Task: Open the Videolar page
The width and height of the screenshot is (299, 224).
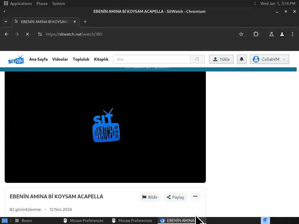Action: pyautogui.click(x=60, y=59)
